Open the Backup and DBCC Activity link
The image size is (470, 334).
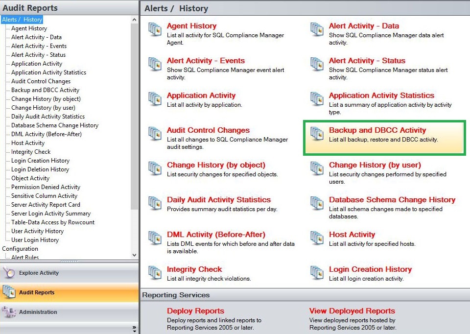[377, 130]
